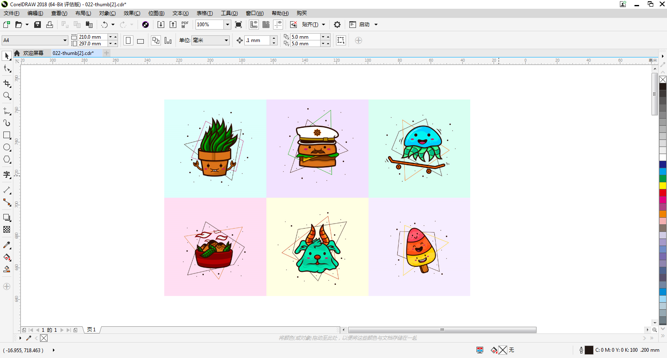Publish to PDF
The height and width of the screenshot is (358, 667).
(185, 25)
